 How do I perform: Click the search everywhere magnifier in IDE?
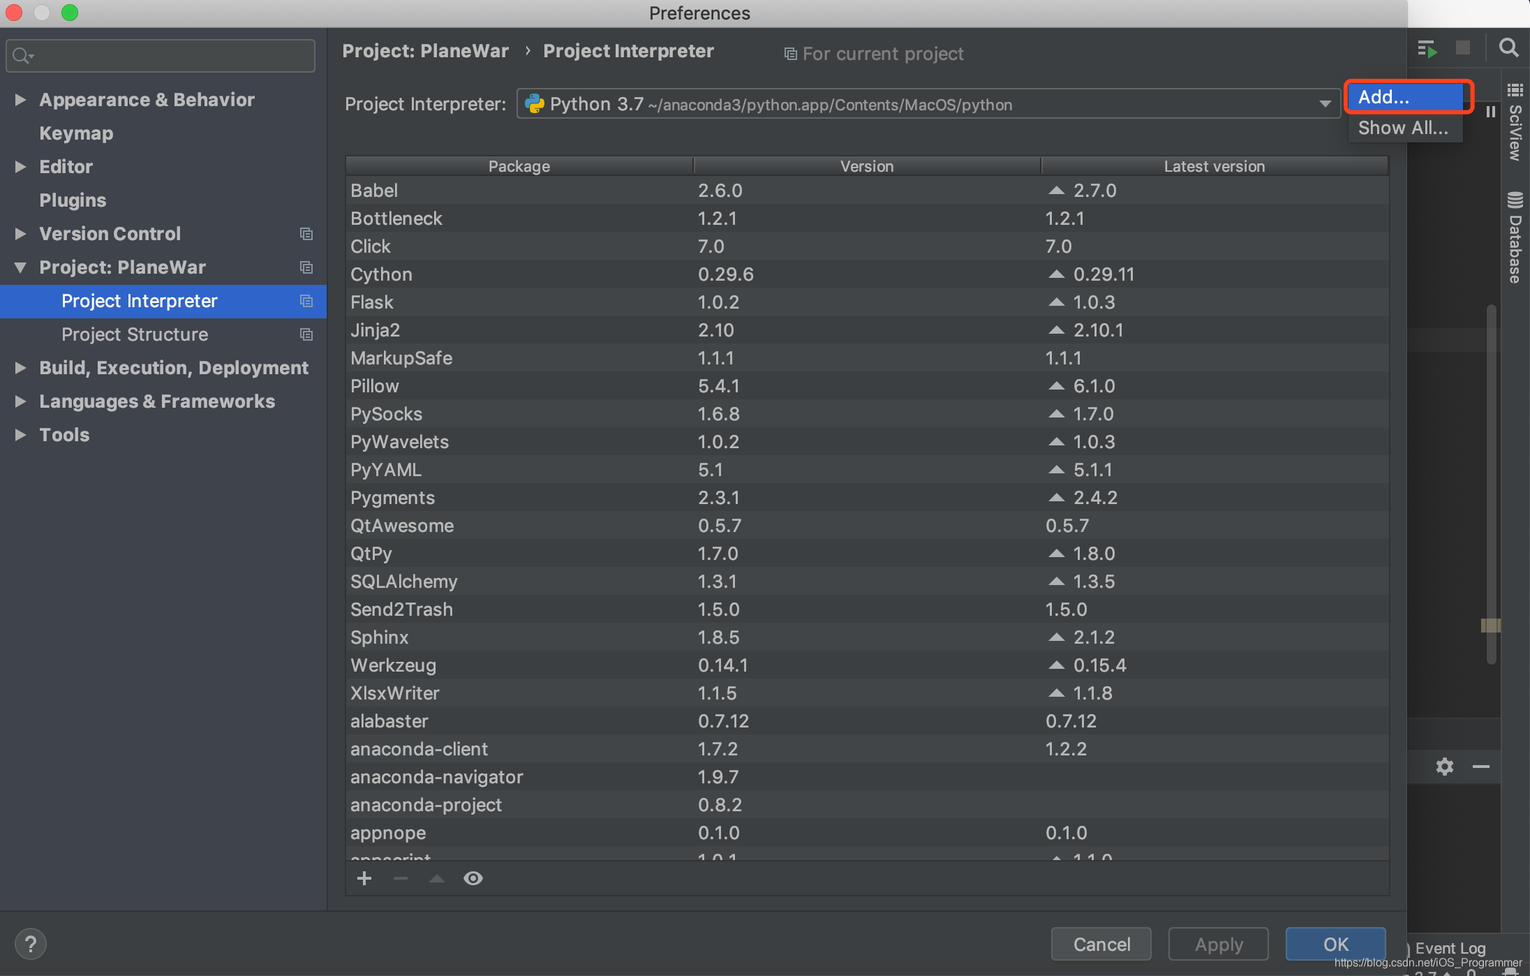coord(1508,47)
